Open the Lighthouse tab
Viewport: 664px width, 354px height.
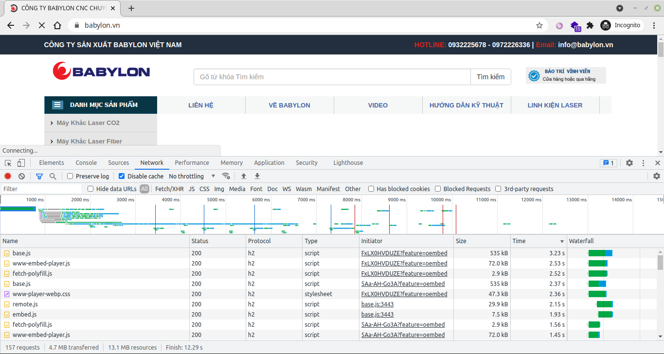(x=348, y=163)
